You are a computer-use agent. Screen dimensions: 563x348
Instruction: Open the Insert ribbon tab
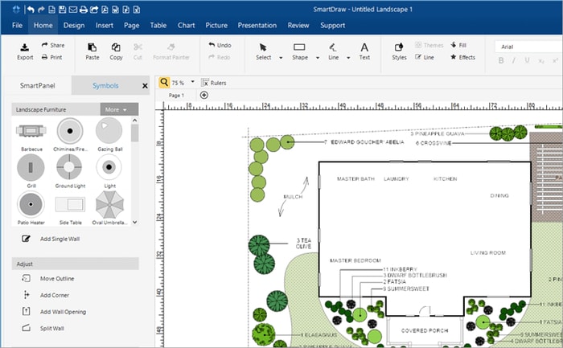(105, 25)
